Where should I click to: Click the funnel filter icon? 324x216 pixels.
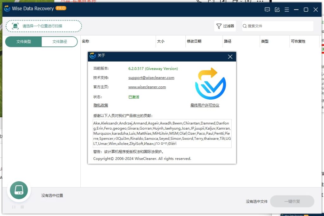click(219, 26)
